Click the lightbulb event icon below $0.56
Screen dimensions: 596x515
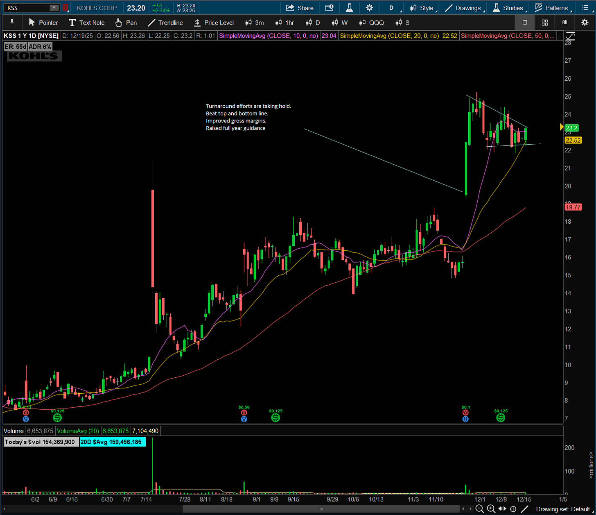point(244,419)
